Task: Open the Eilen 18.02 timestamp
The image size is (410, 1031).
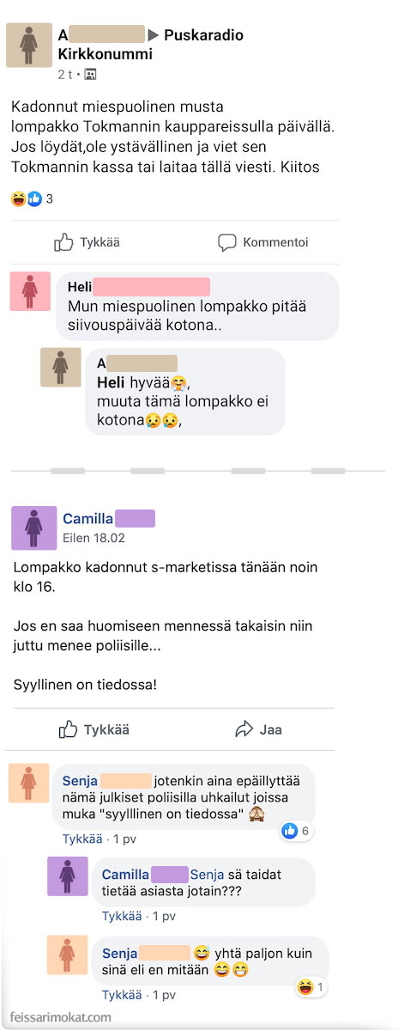Action: (94, 538)
